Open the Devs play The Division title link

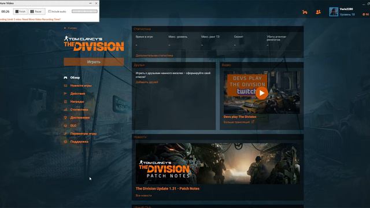point(240,117)
